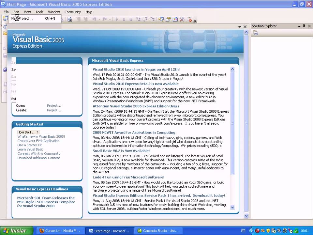Viewport: 313px width, 235px height.
Task: Click the Step Out toolbar icon
Action: click(x=152, y=19)
